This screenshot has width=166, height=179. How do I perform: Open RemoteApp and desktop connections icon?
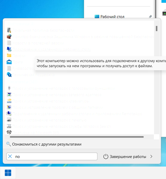tap(9, 114)
